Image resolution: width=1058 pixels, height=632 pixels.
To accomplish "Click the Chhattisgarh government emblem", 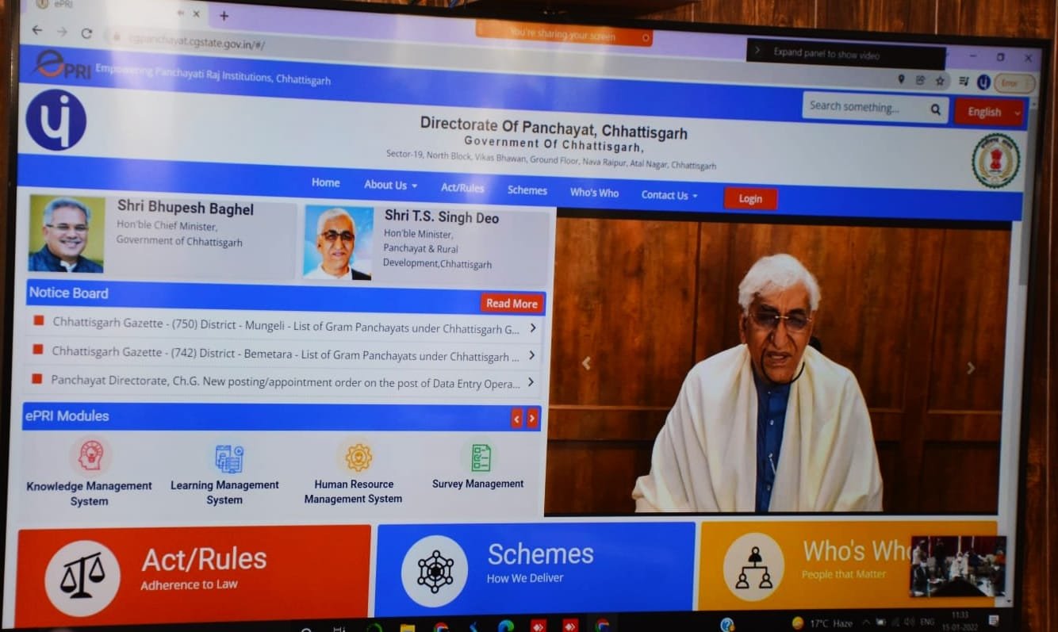I will (995, 160).
